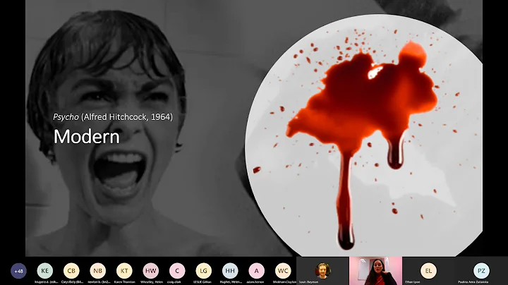Select the LG participant avatar
This screenshot has width=508, height=285.
point(203,271)
